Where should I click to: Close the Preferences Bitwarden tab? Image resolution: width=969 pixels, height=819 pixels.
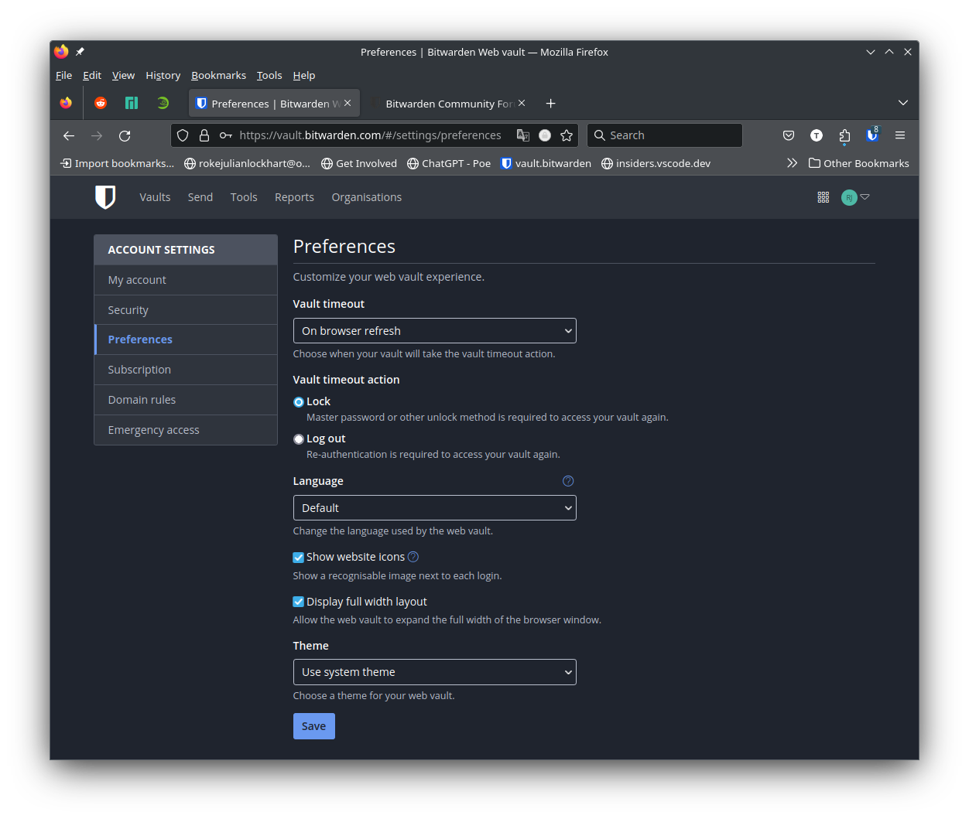point(348,103)
